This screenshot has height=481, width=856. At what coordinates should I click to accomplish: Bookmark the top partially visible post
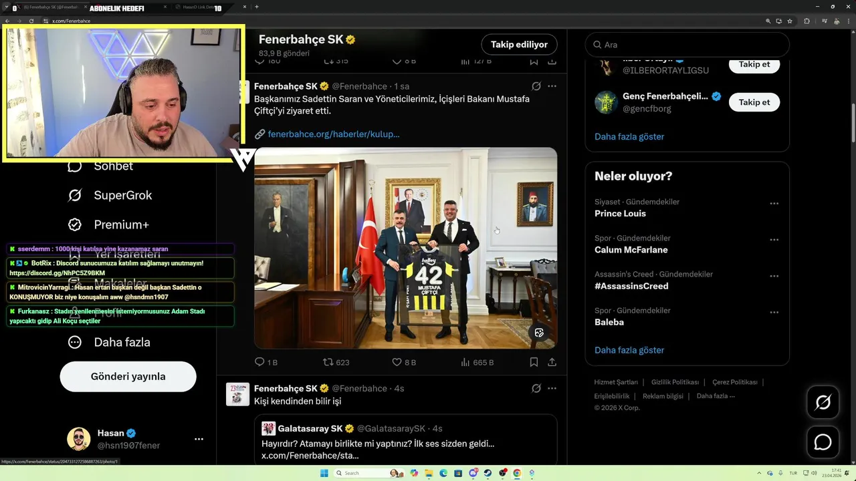click(534, 61)
